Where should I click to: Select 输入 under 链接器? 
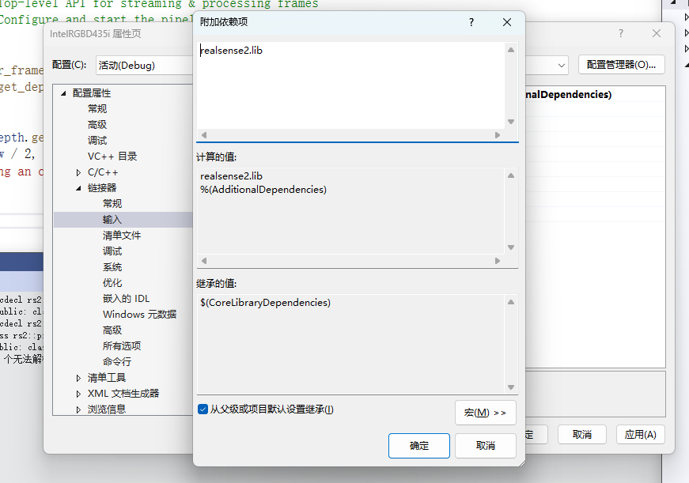point(112,220)
